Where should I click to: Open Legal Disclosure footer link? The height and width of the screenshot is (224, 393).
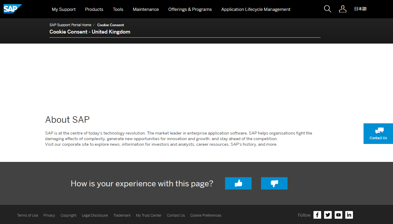[95, 215]
